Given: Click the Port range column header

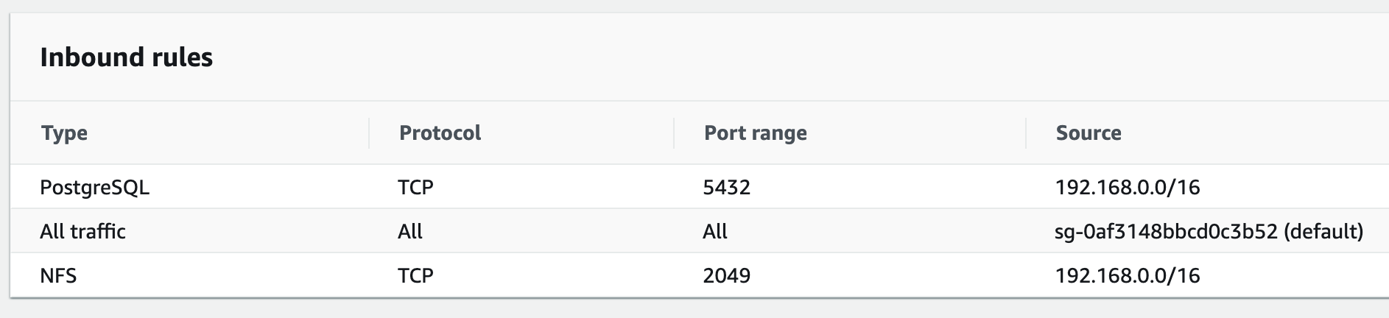Looking at the screenshot, I should click(x=755, y=133).
